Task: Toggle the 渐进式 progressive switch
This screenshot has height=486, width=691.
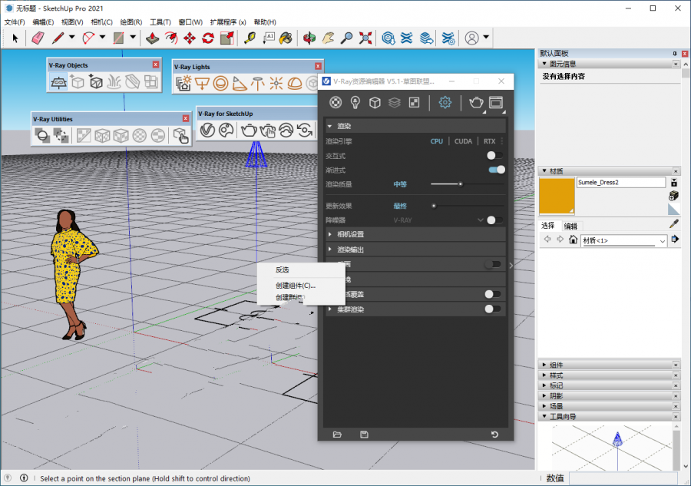Action: pyautogui.click(x=497, y=170)
